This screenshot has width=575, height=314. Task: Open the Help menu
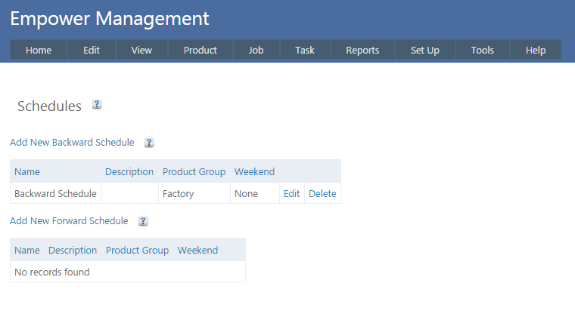(x=536, y=50)
